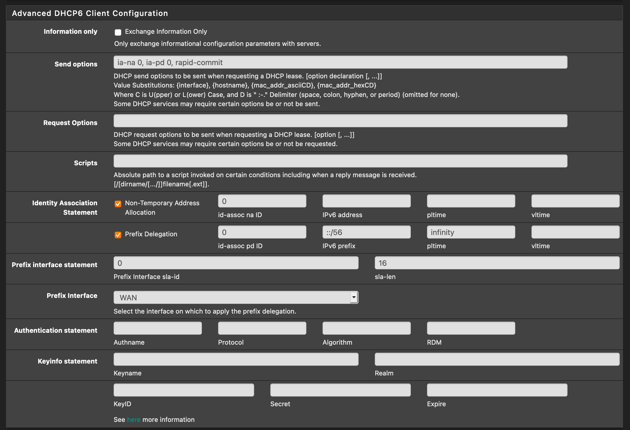Focus the Prefix Delegation vltime field
Screen dimensions: 630x430
pos(575,232)
